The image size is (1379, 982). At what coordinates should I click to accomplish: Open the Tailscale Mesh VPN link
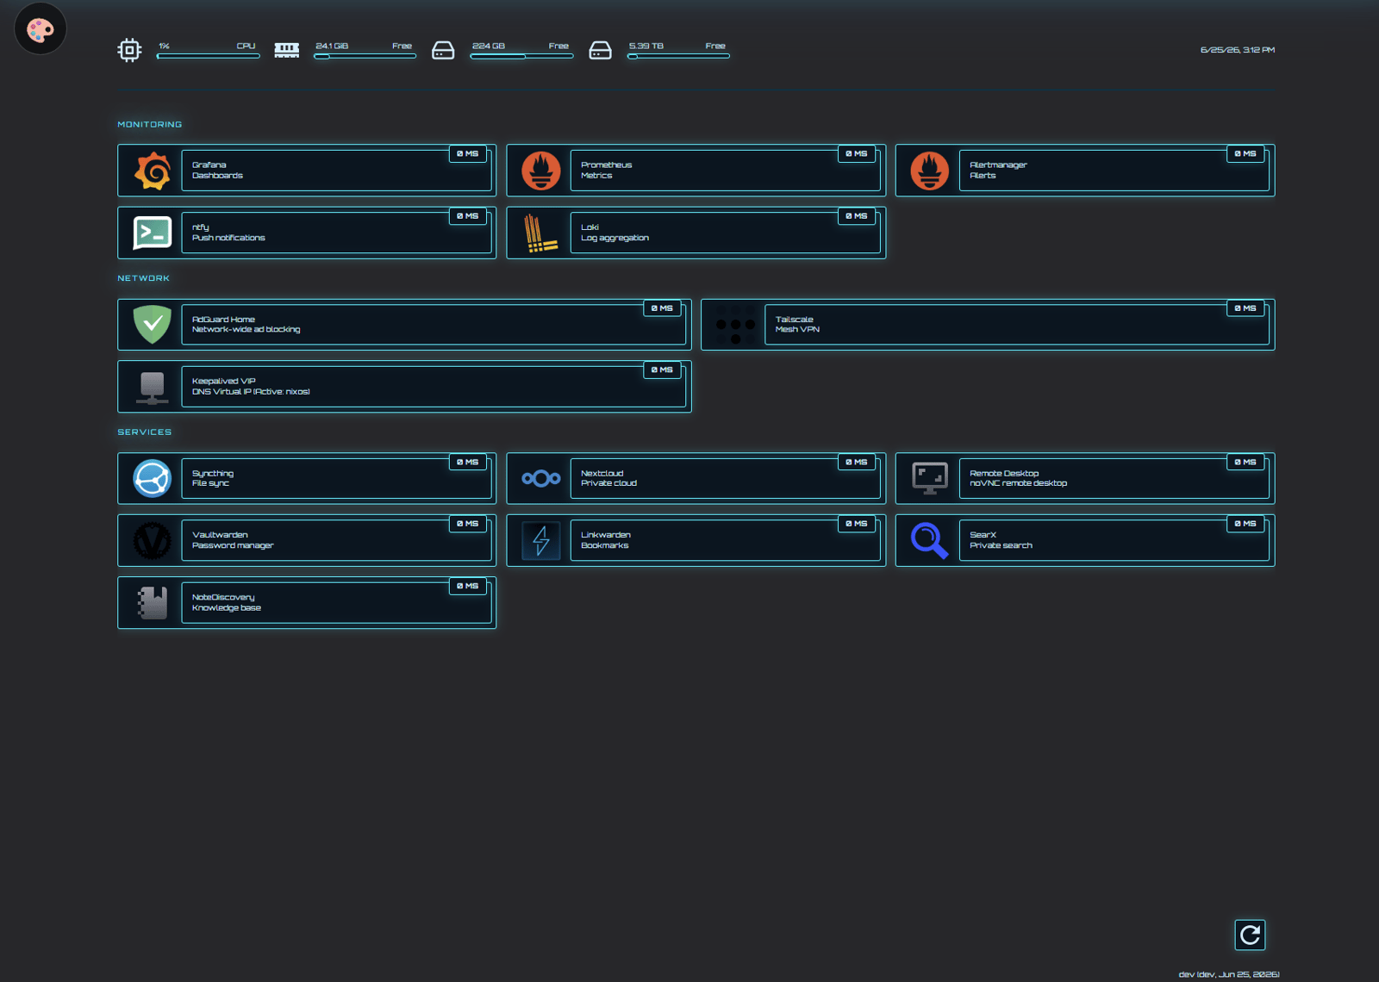(1017, 325)
